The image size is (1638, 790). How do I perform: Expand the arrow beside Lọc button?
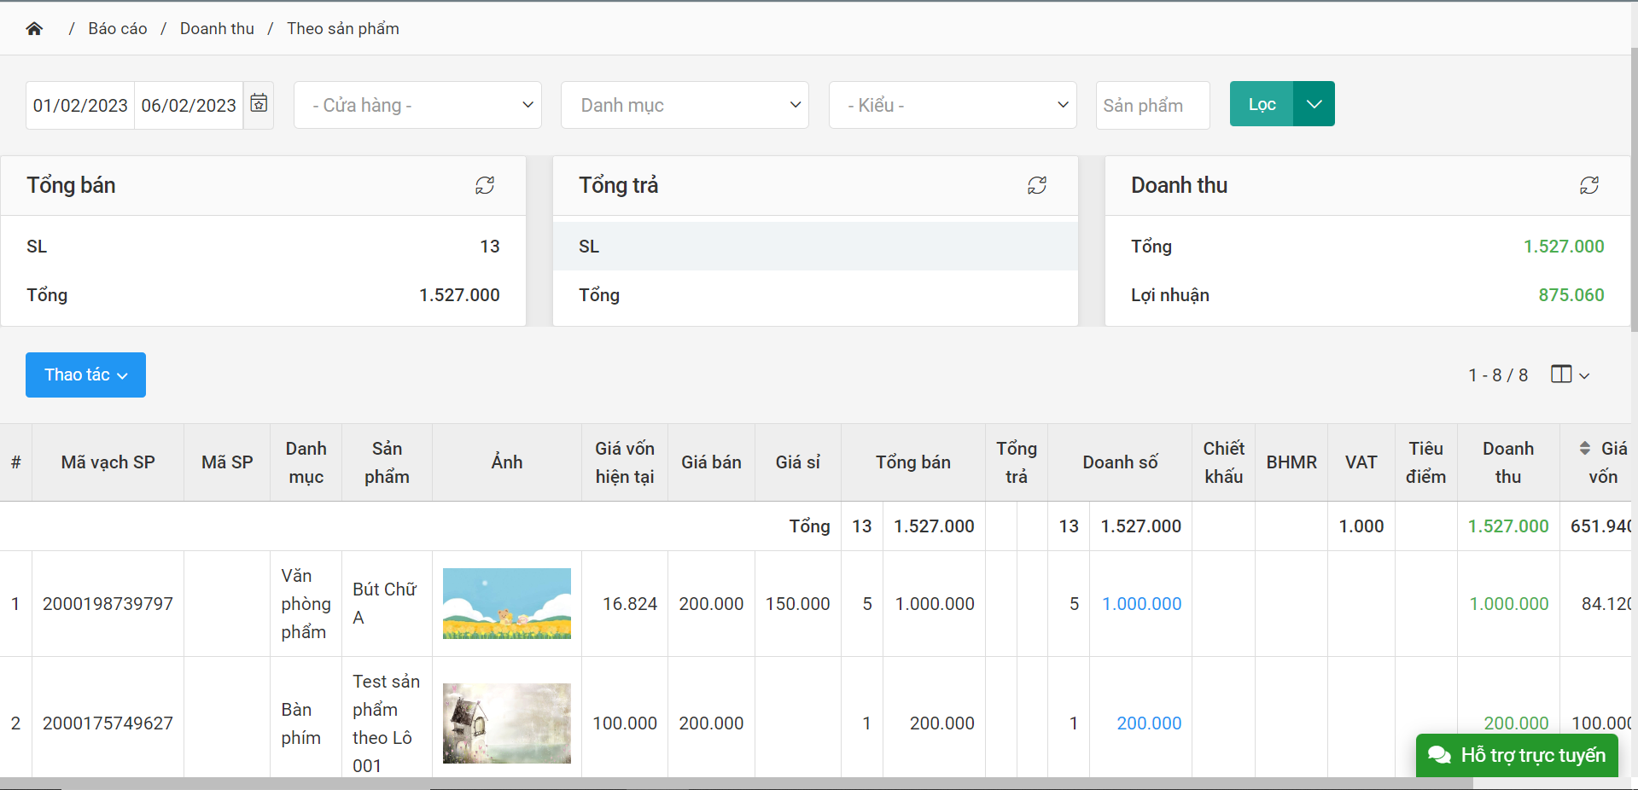[1314, 104]
